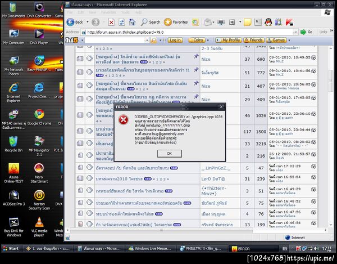Click the address bar URL field
The width and height of the screenshot is (337, 264).
tap(187, 32)
